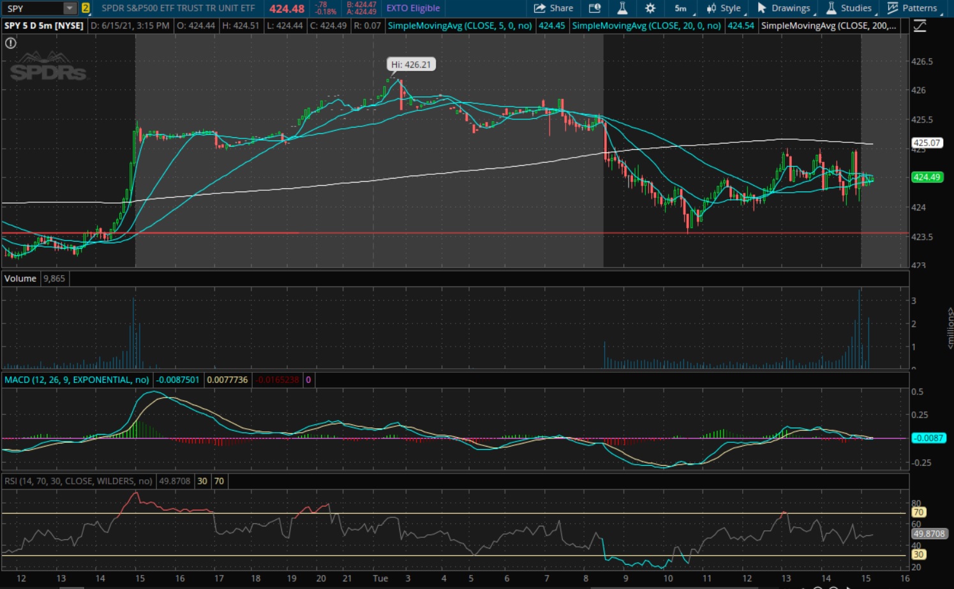
Task: Click the 0.0077736 MACD average value
Action: [227, 380]
